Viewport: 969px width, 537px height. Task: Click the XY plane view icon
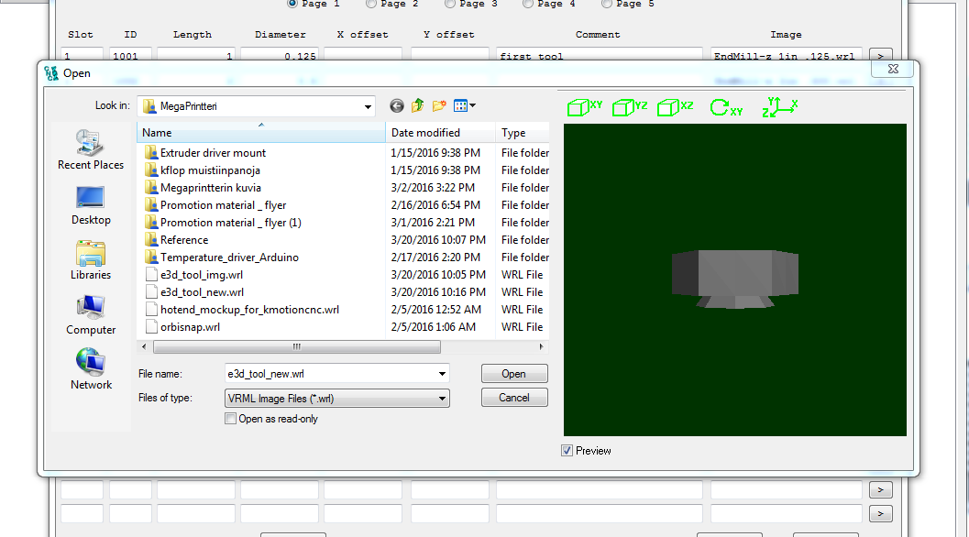coord(584,107)
